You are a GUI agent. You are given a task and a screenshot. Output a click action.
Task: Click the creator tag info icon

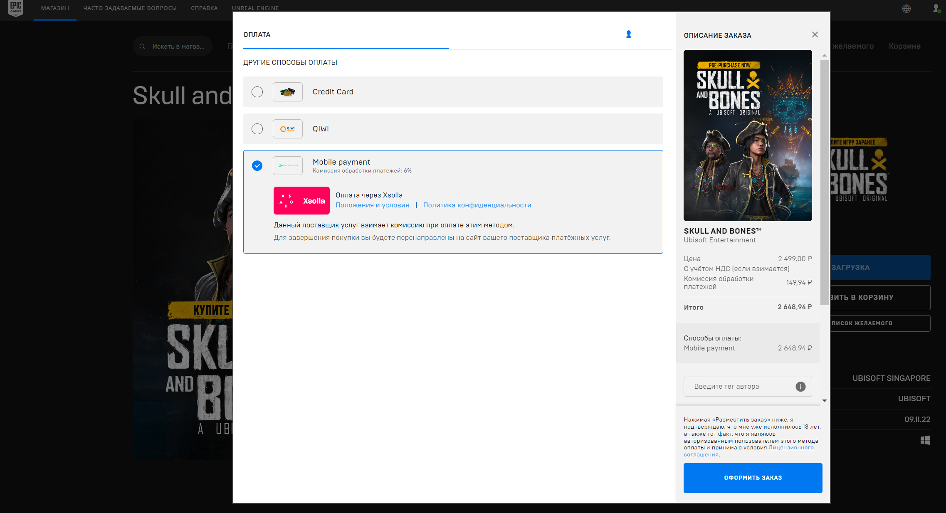pyautogui.click(x=800, y=387)
